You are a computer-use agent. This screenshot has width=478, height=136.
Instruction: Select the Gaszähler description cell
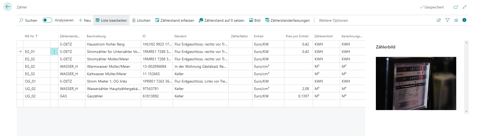click(113, 96)
